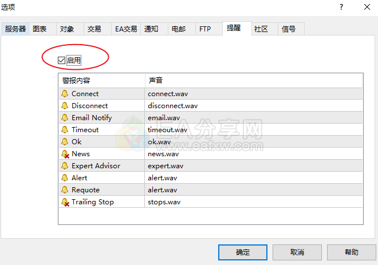Select the Ok row label
This screenshot has width=378, height=265.
click(76, 141)
